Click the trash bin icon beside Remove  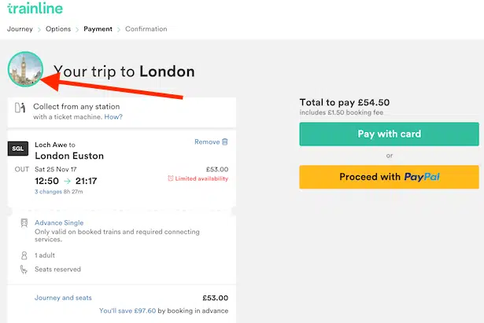click(225, 141)
